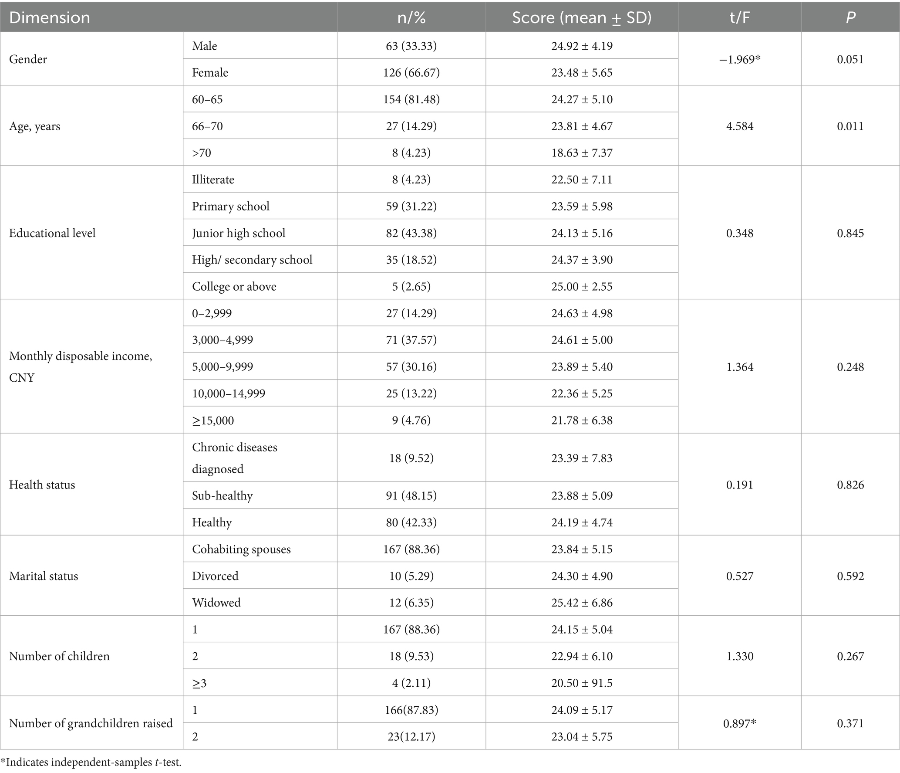Click the Monthly disposable income, CNY label
This screenshot has width=900, height=773.
pyautogui.click(x=81, y=366)
